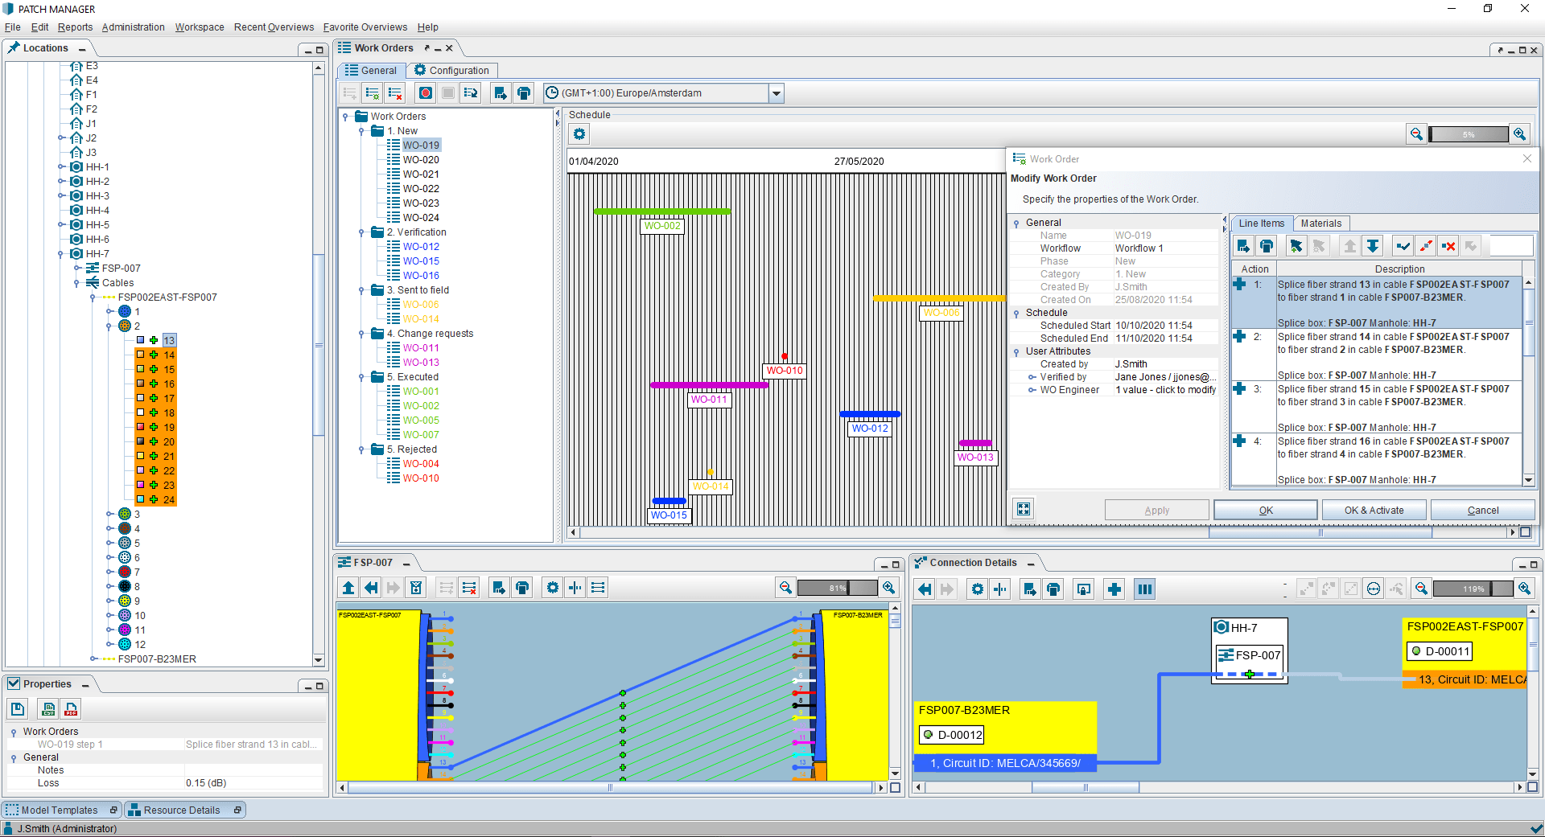Click the add work order list icon with green star
Screen dimensions: 1545x837
pyautogui.click(x=373, y=93)
